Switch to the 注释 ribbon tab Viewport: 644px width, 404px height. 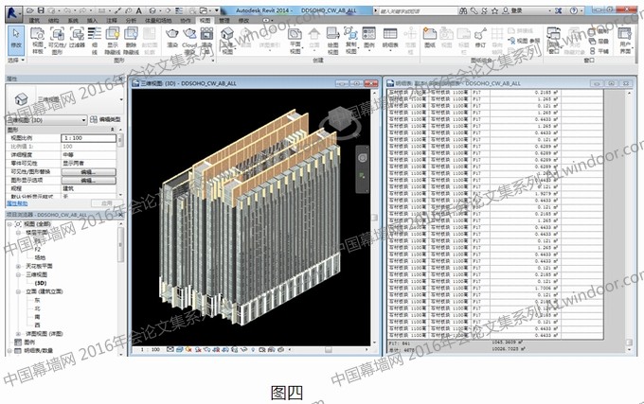click(x=111, y=18)
